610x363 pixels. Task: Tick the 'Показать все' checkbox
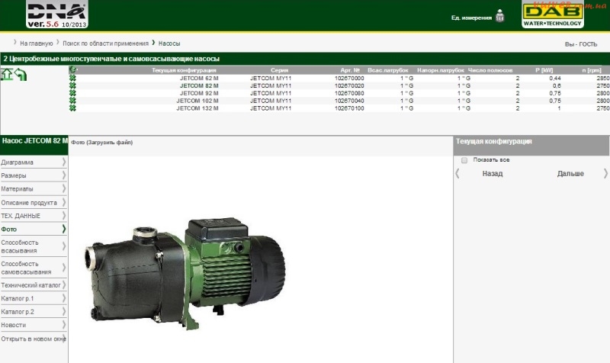click(x=464, y=160)
